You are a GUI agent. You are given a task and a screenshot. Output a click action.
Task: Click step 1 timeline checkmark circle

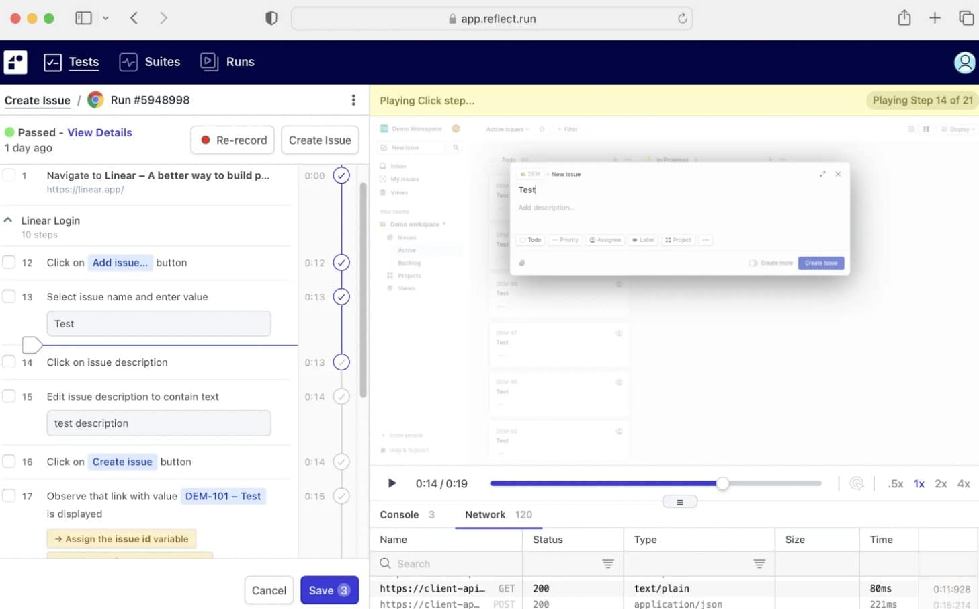341,176
